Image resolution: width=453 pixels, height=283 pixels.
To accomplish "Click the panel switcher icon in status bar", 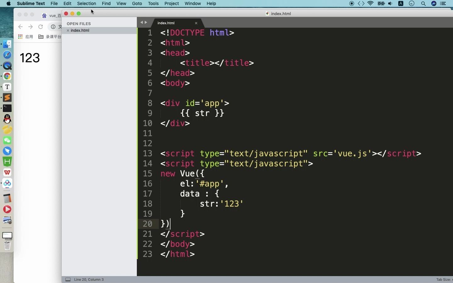I will [x=68, y=280].
